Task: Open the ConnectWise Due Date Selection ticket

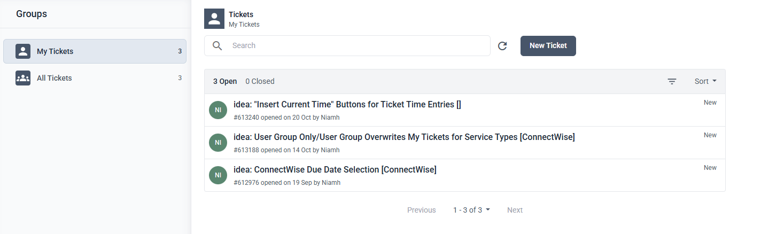Action: [345, 170]
